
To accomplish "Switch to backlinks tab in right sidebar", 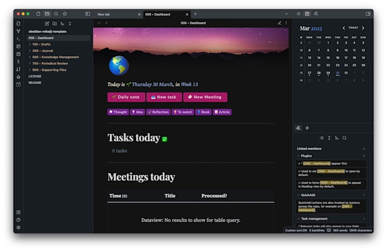I will point(298,128).
